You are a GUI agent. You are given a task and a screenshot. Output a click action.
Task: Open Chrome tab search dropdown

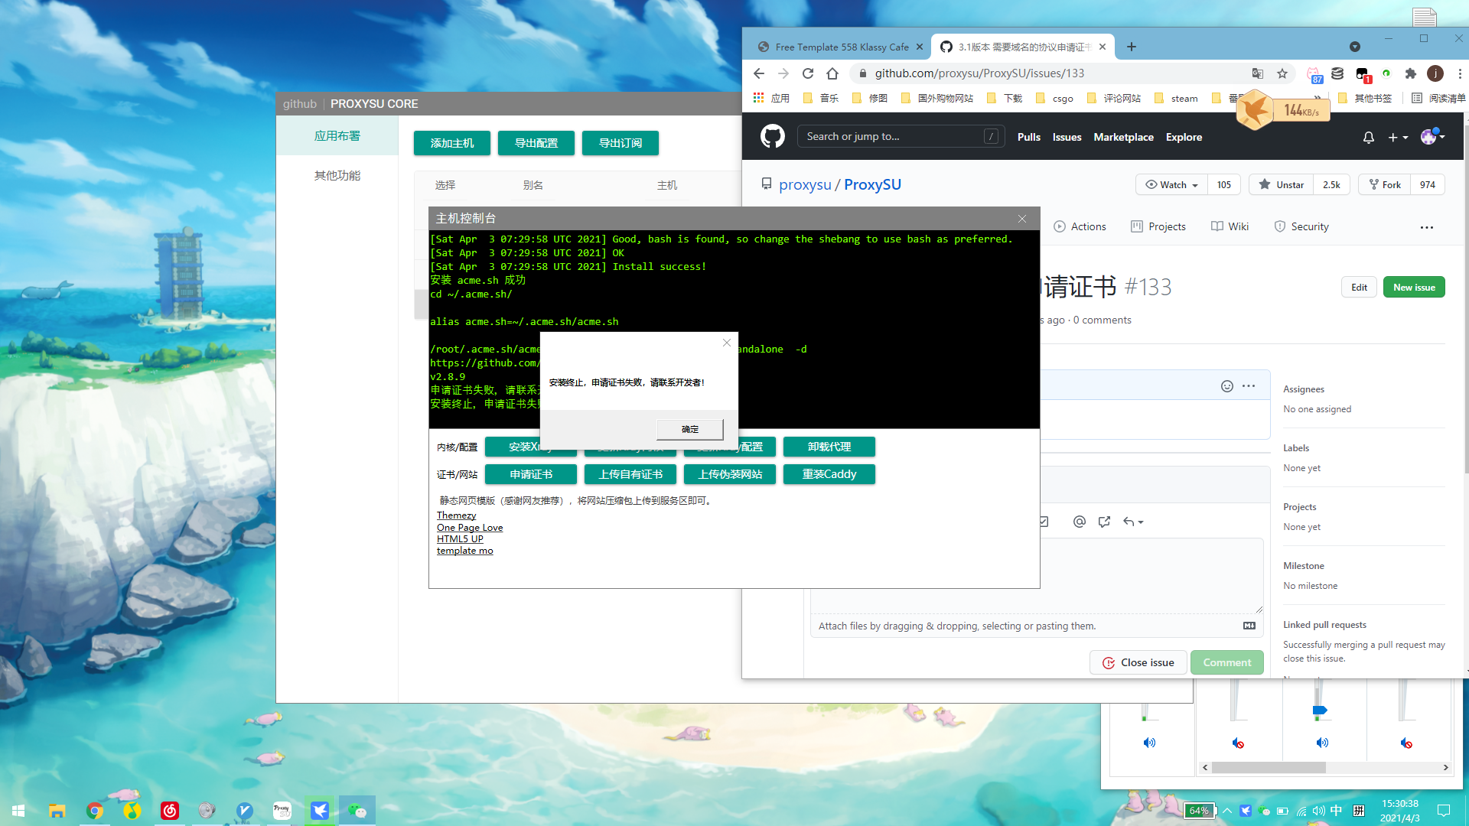tap(1355, 47)
